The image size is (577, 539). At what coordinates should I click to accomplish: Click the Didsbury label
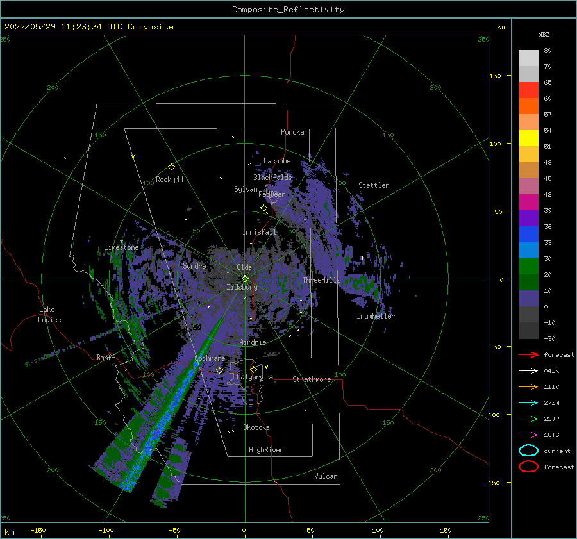click(242, 287)
